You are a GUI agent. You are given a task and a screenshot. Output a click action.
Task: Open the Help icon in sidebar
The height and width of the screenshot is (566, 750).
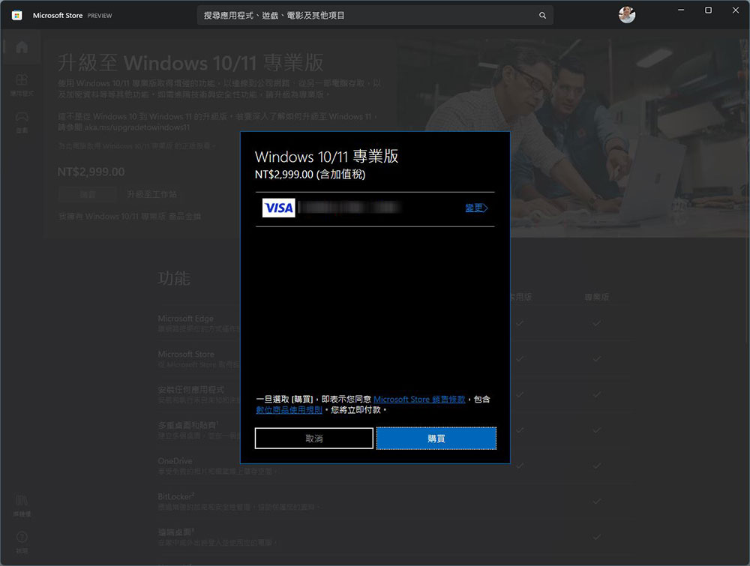tap(22, 541)
